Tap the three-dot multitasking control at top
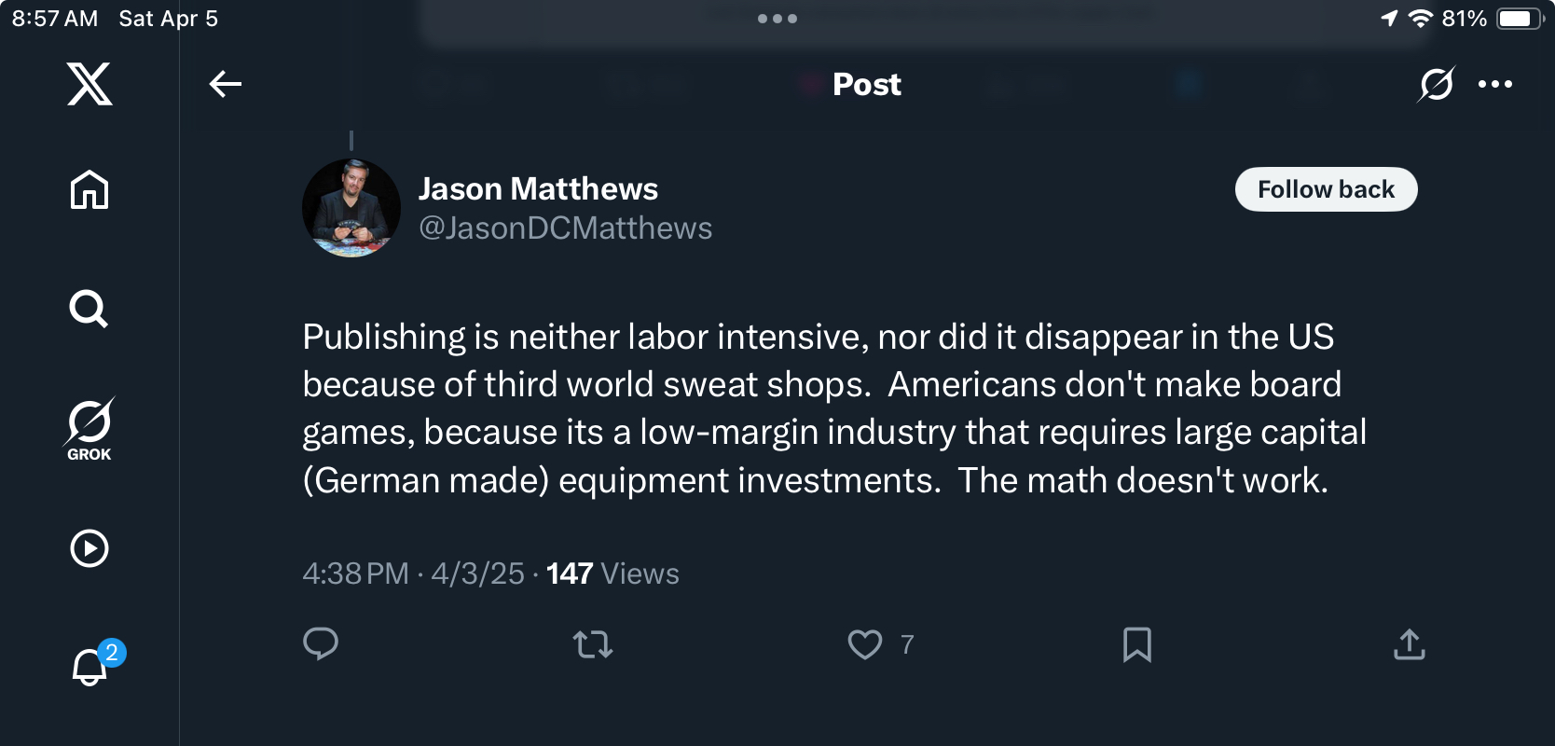The image size is (1555, 746). click(x=777, y=19)
